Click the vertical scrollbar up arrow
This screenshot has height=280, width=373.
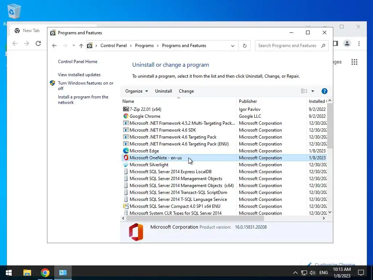click(330, 101)
